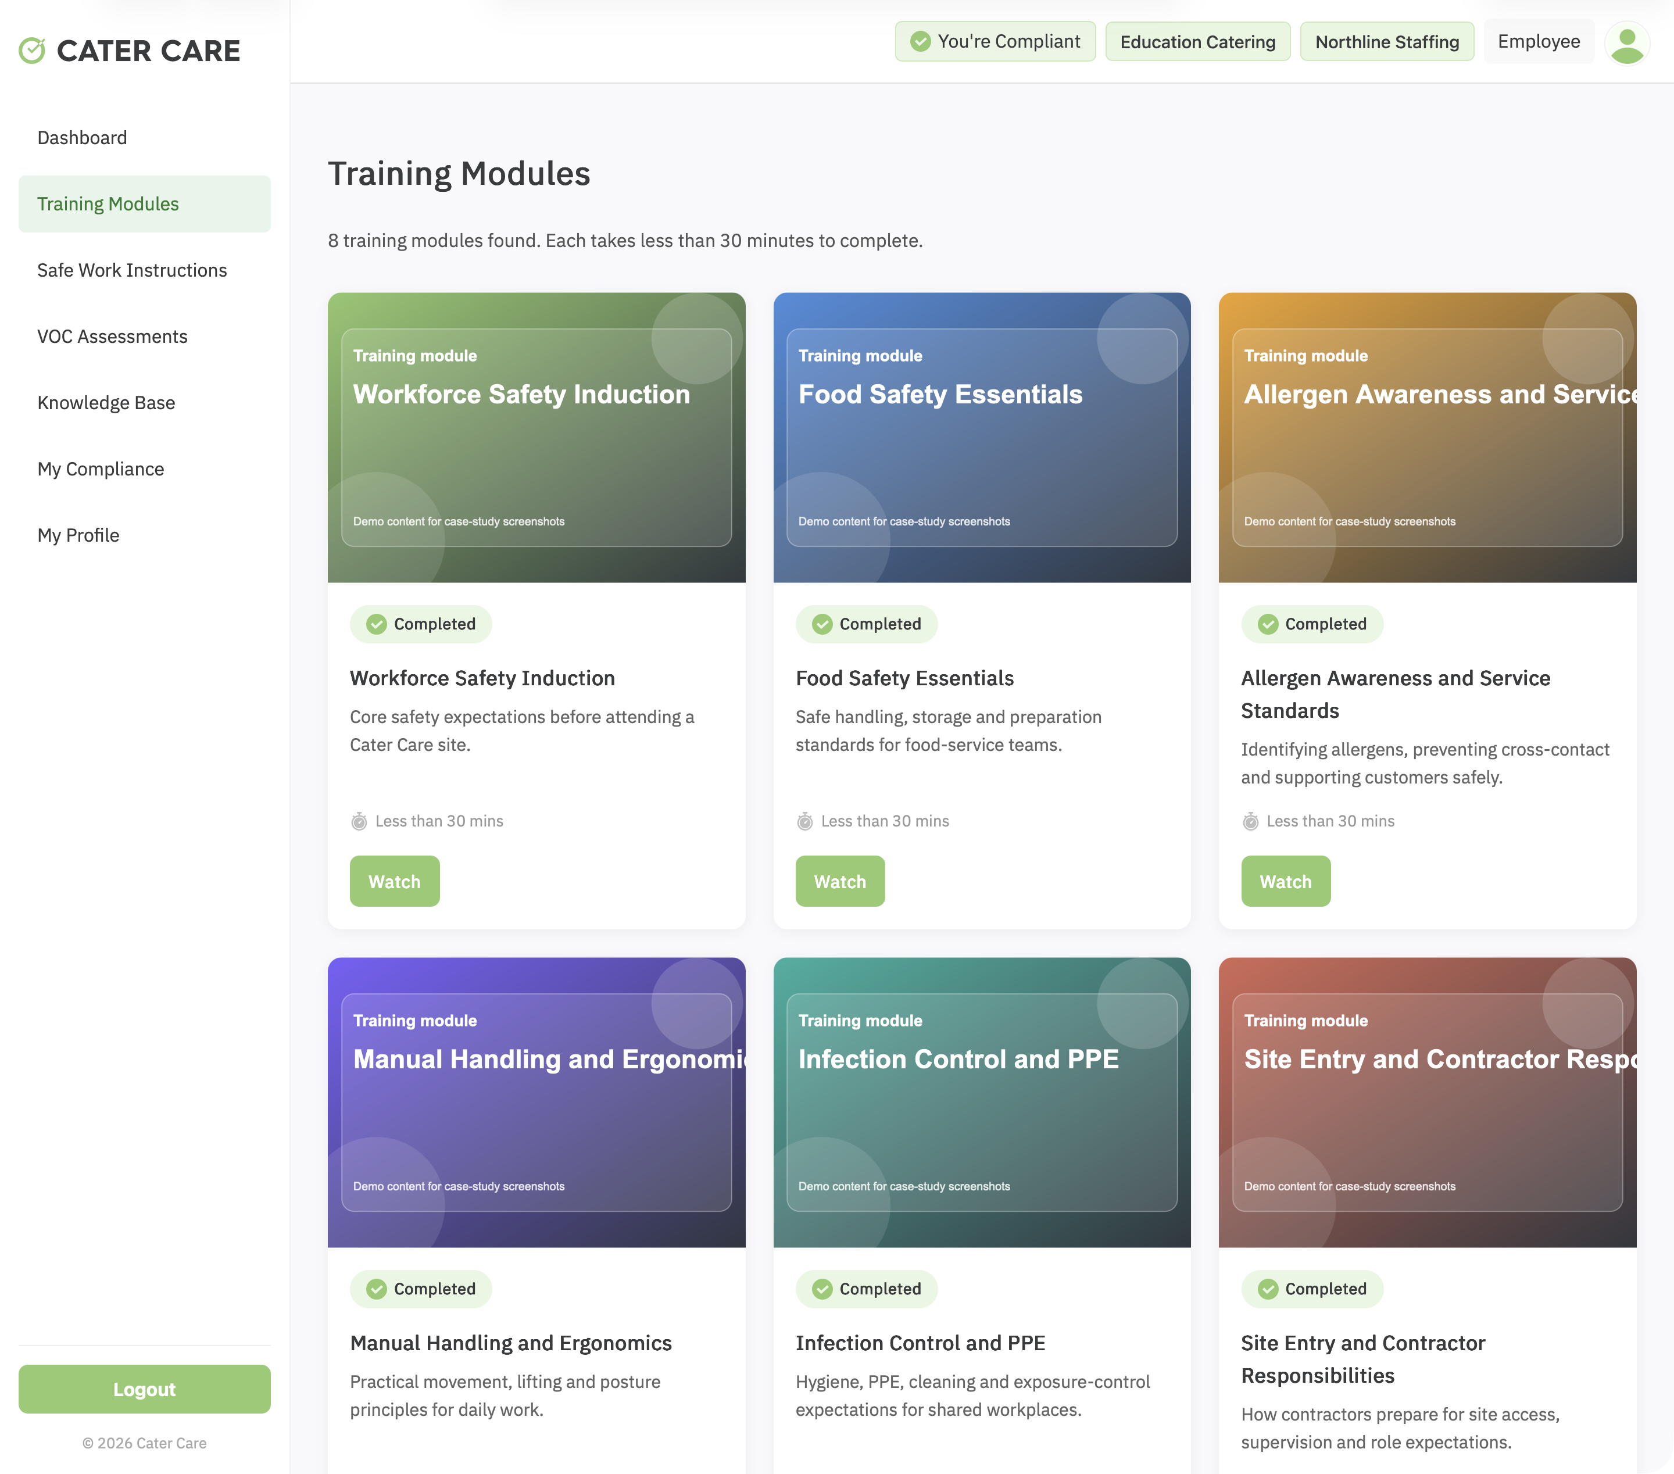Click Manual Handling completed check icon
Screen dimensions: 1674x1474
click(376, 1289)
